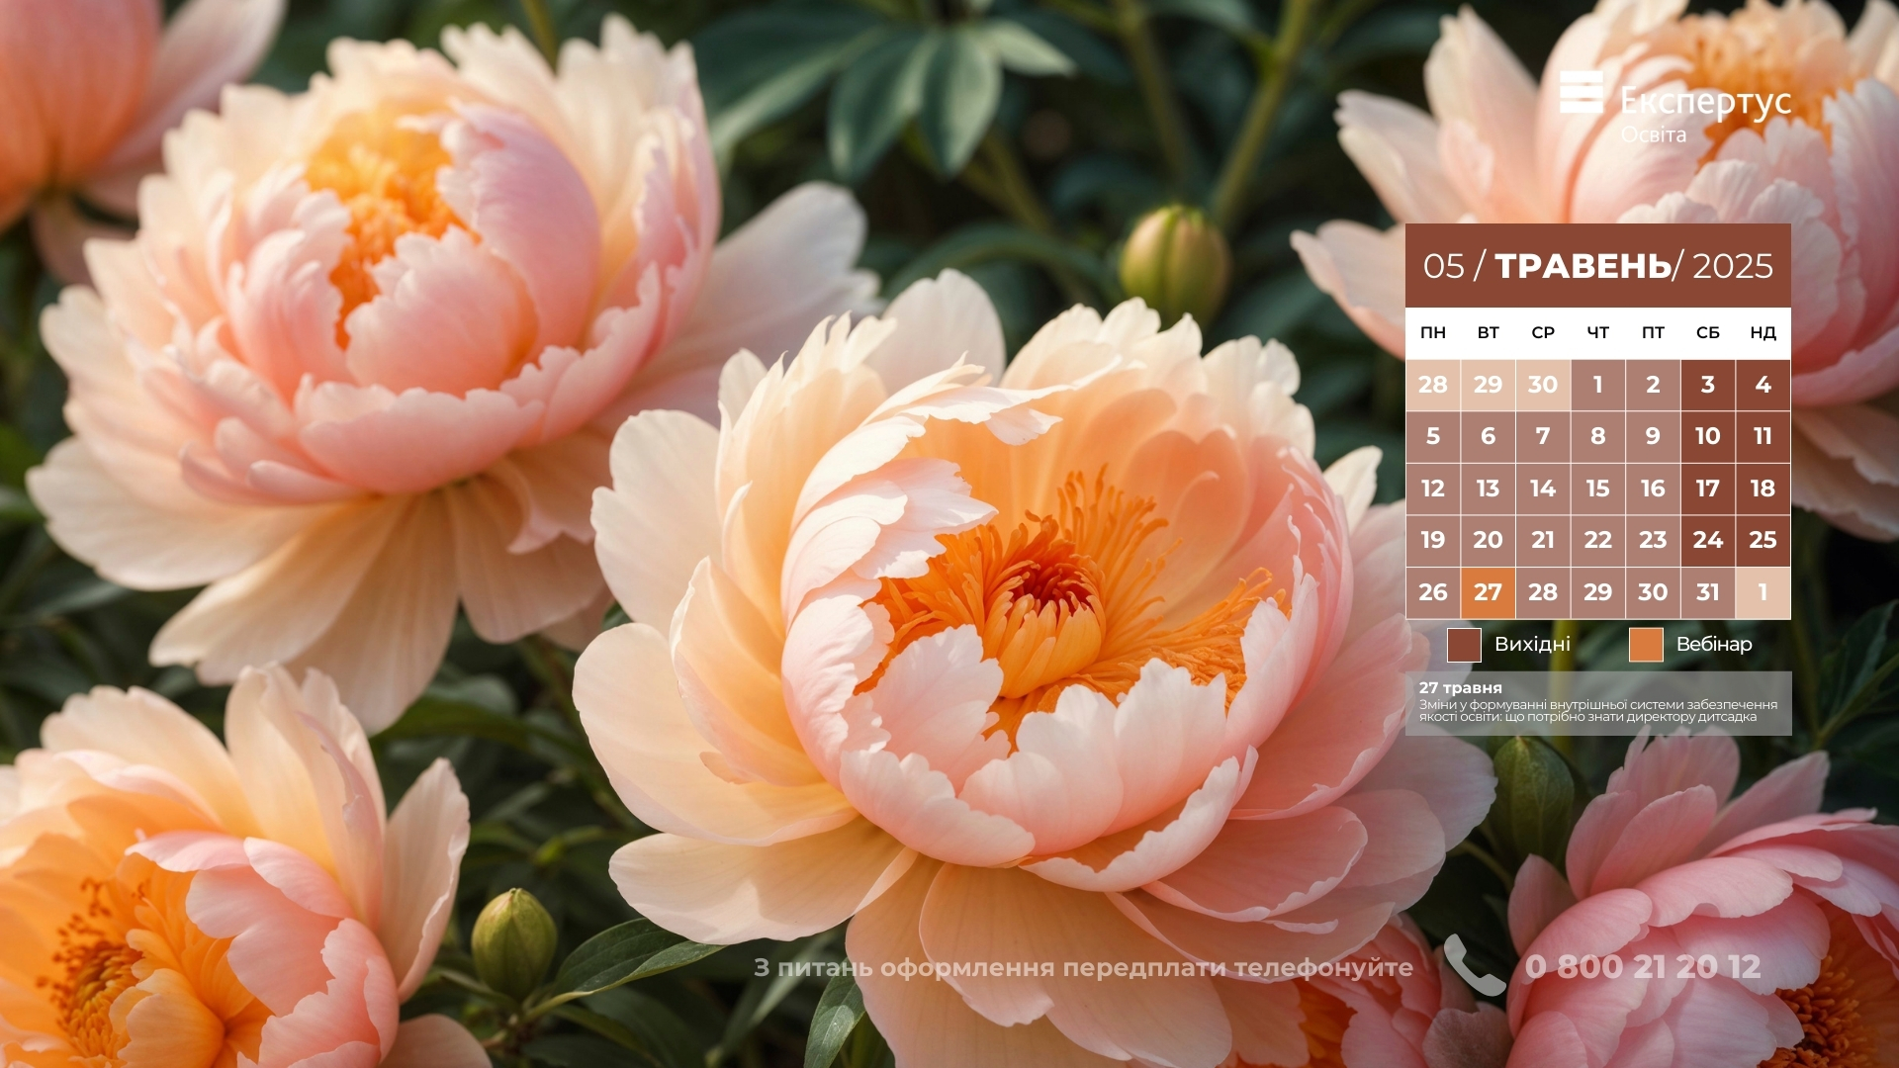This screenshot has height=1068, width=1899.
Task: Click the orange Вебінар legend swatch
Action: (1646, 645)
